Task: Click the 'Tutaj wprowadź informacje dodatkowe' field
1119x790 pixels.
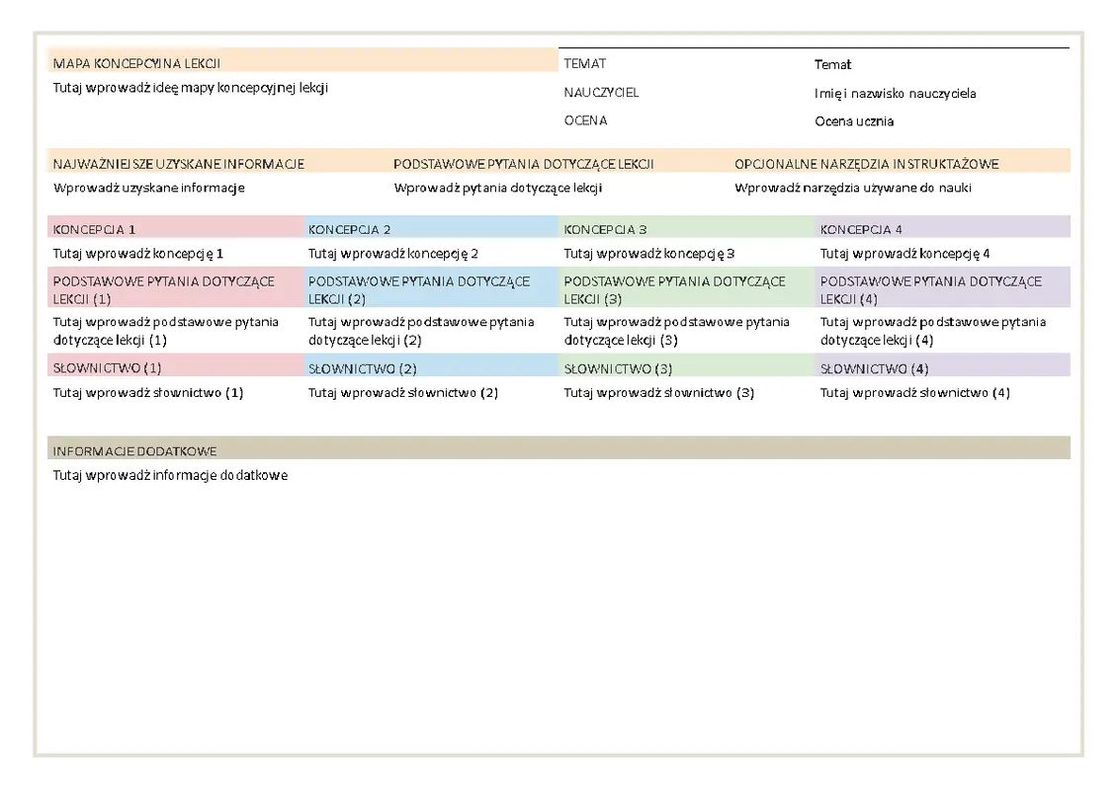Action: tap(170, 475)
